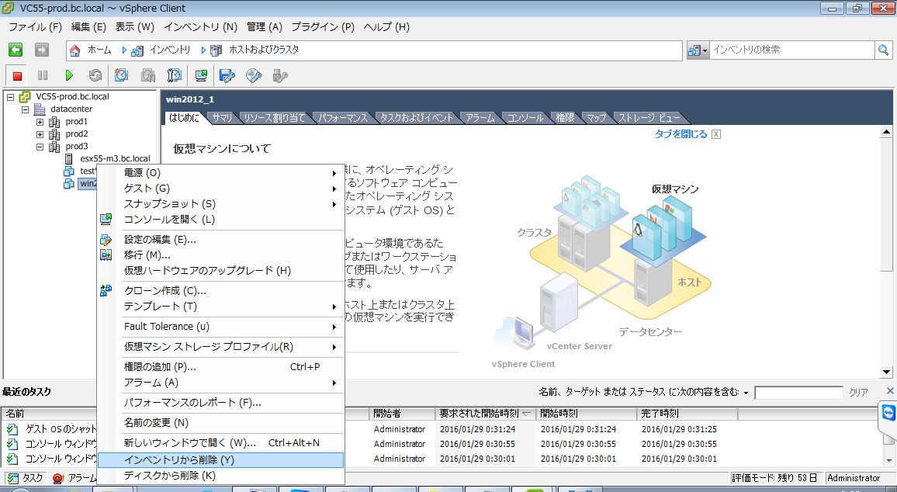Click the インベントリの検索 search field

pos(791,50)
